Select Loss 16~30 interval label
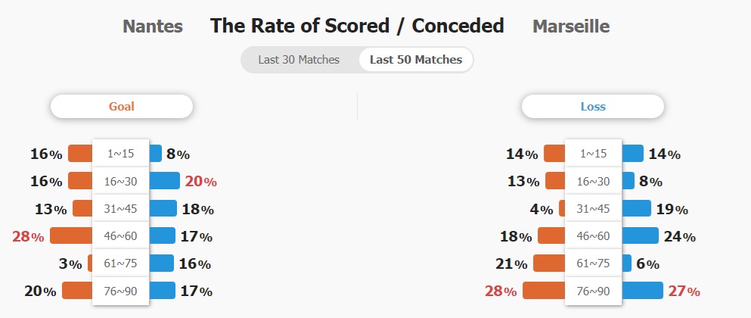The height and width of the screenshot is (318, 751). (593, 181)
